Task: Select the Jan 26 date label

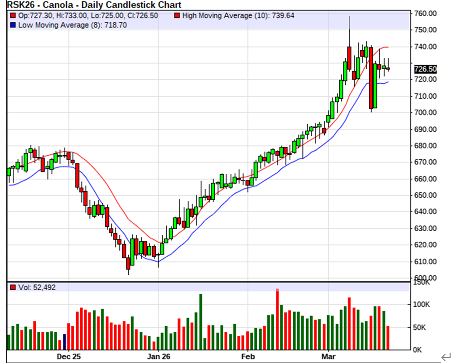Action: click(159, 356)
